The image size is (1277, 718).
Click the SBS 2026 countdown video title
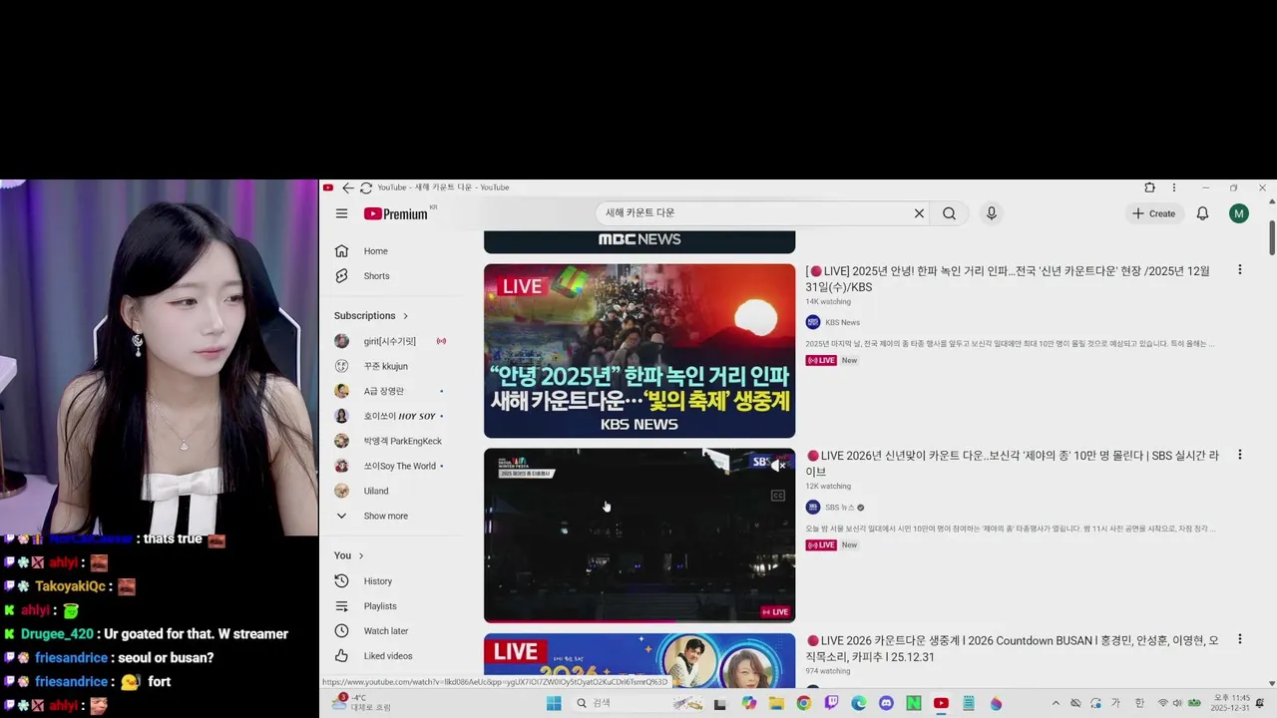[x=1013, y=464]
